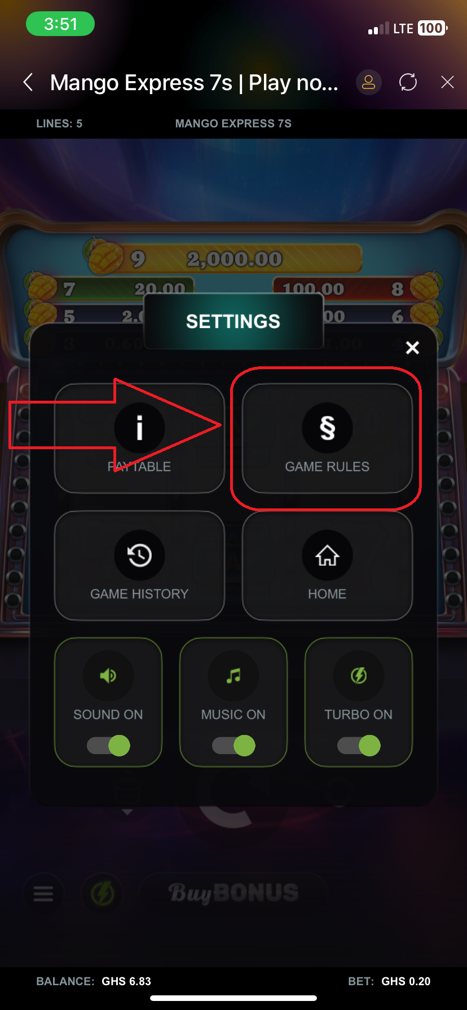
Task: Open the hamburger menu at bottom left
Action: [x=43, y=893]
